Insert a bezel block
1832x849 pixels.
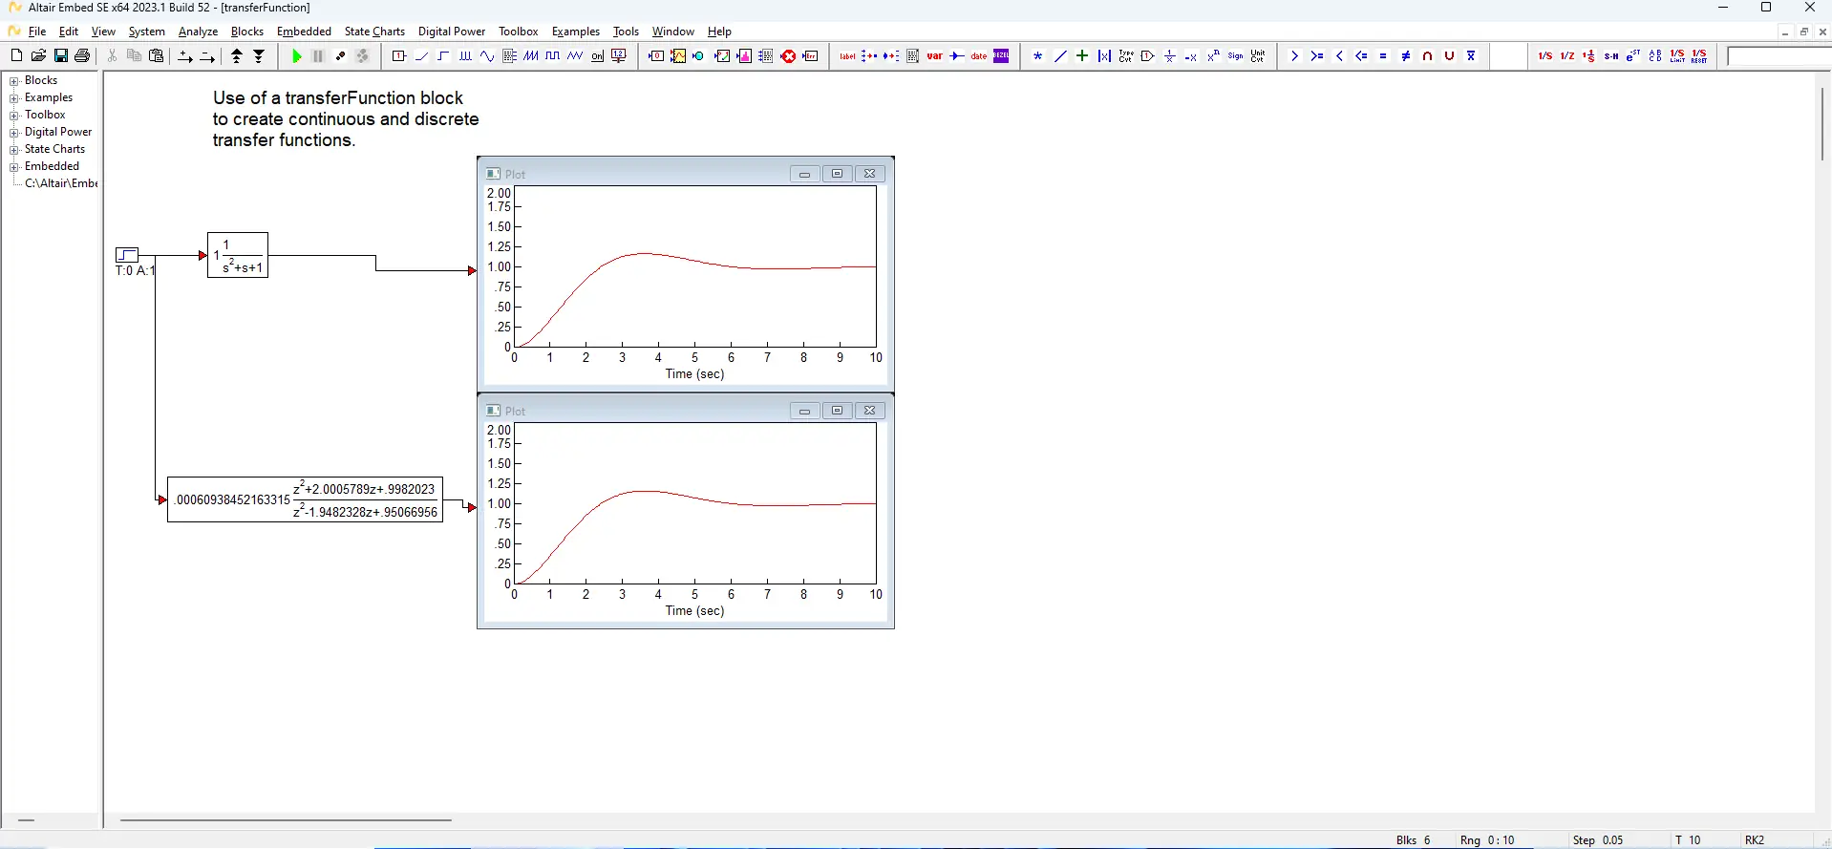point(1001,56)
